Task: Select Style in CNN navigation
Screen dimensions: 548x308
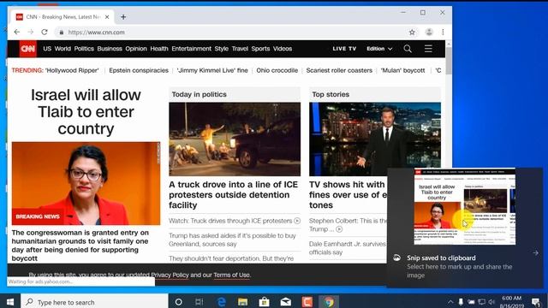Action: [221, 49]
